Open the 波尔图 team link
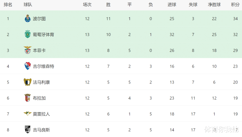The image size is (242, 137). click(39, 19)
